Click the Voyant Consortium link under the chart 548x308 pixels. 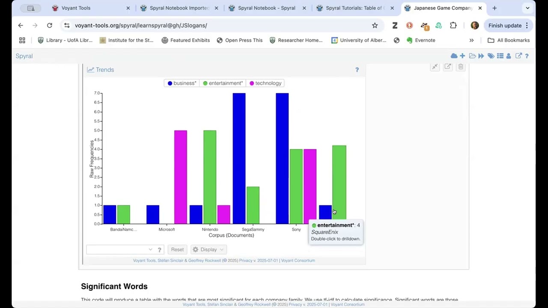click(298, 261)
